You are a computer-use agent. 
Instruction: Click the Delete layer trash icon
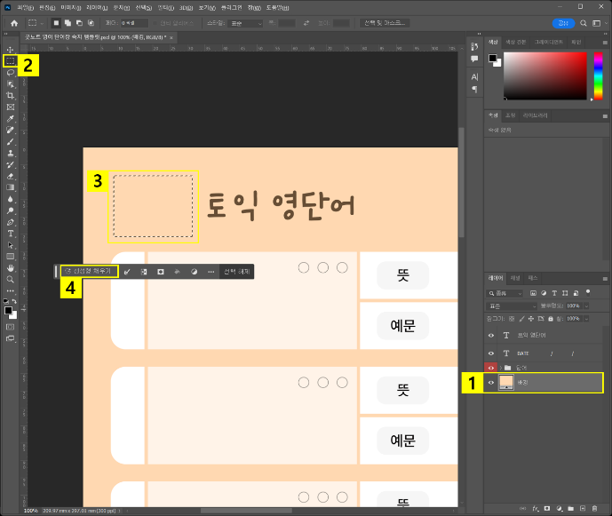click(594, 509)
